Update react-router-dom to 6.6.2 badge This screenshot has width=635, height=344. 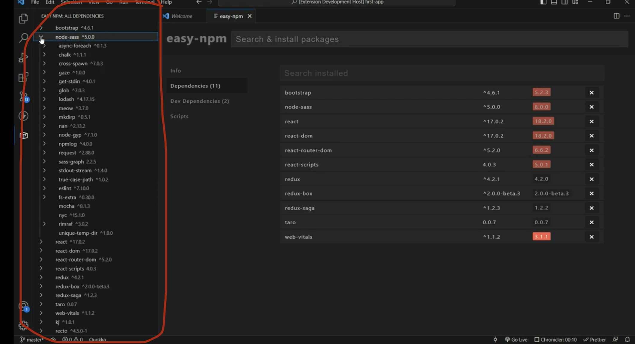coord(541,150)
